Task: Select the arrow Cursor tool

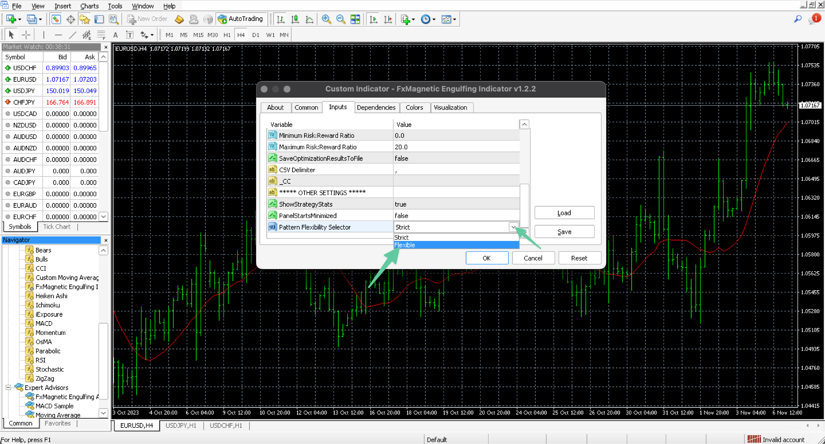Action: click(x=11, y=35)
